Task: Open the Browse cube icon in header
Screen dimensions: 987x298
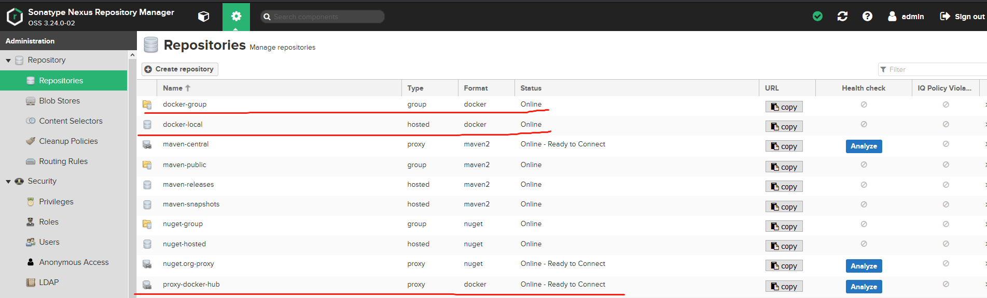Action: coord(203,17)
